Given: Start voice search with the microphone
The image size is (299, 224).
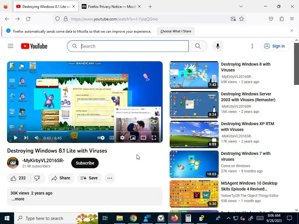Looking at the screenshot, I should coord(218,46).
